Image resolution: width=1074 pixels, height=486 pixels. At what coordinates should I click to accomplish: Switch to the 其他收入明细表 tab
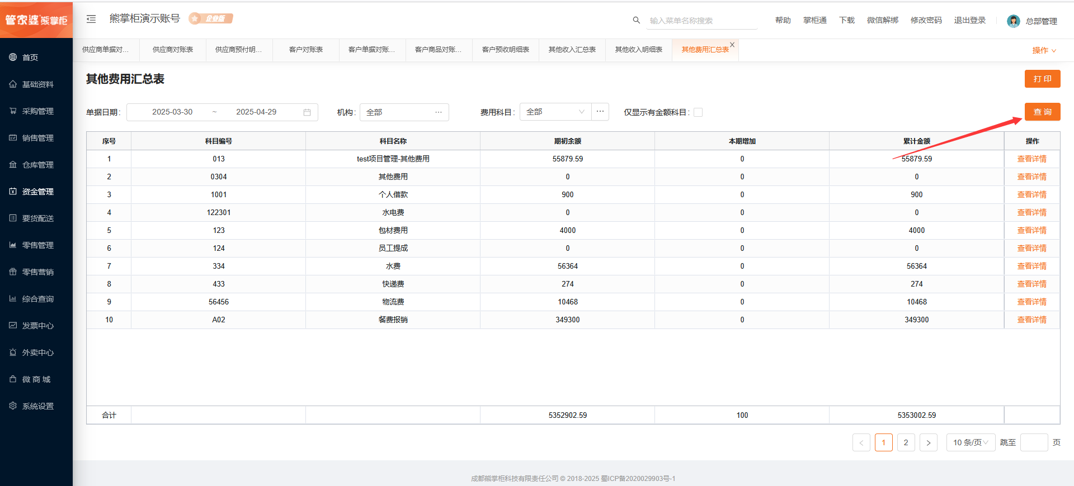tap(639, 50)
